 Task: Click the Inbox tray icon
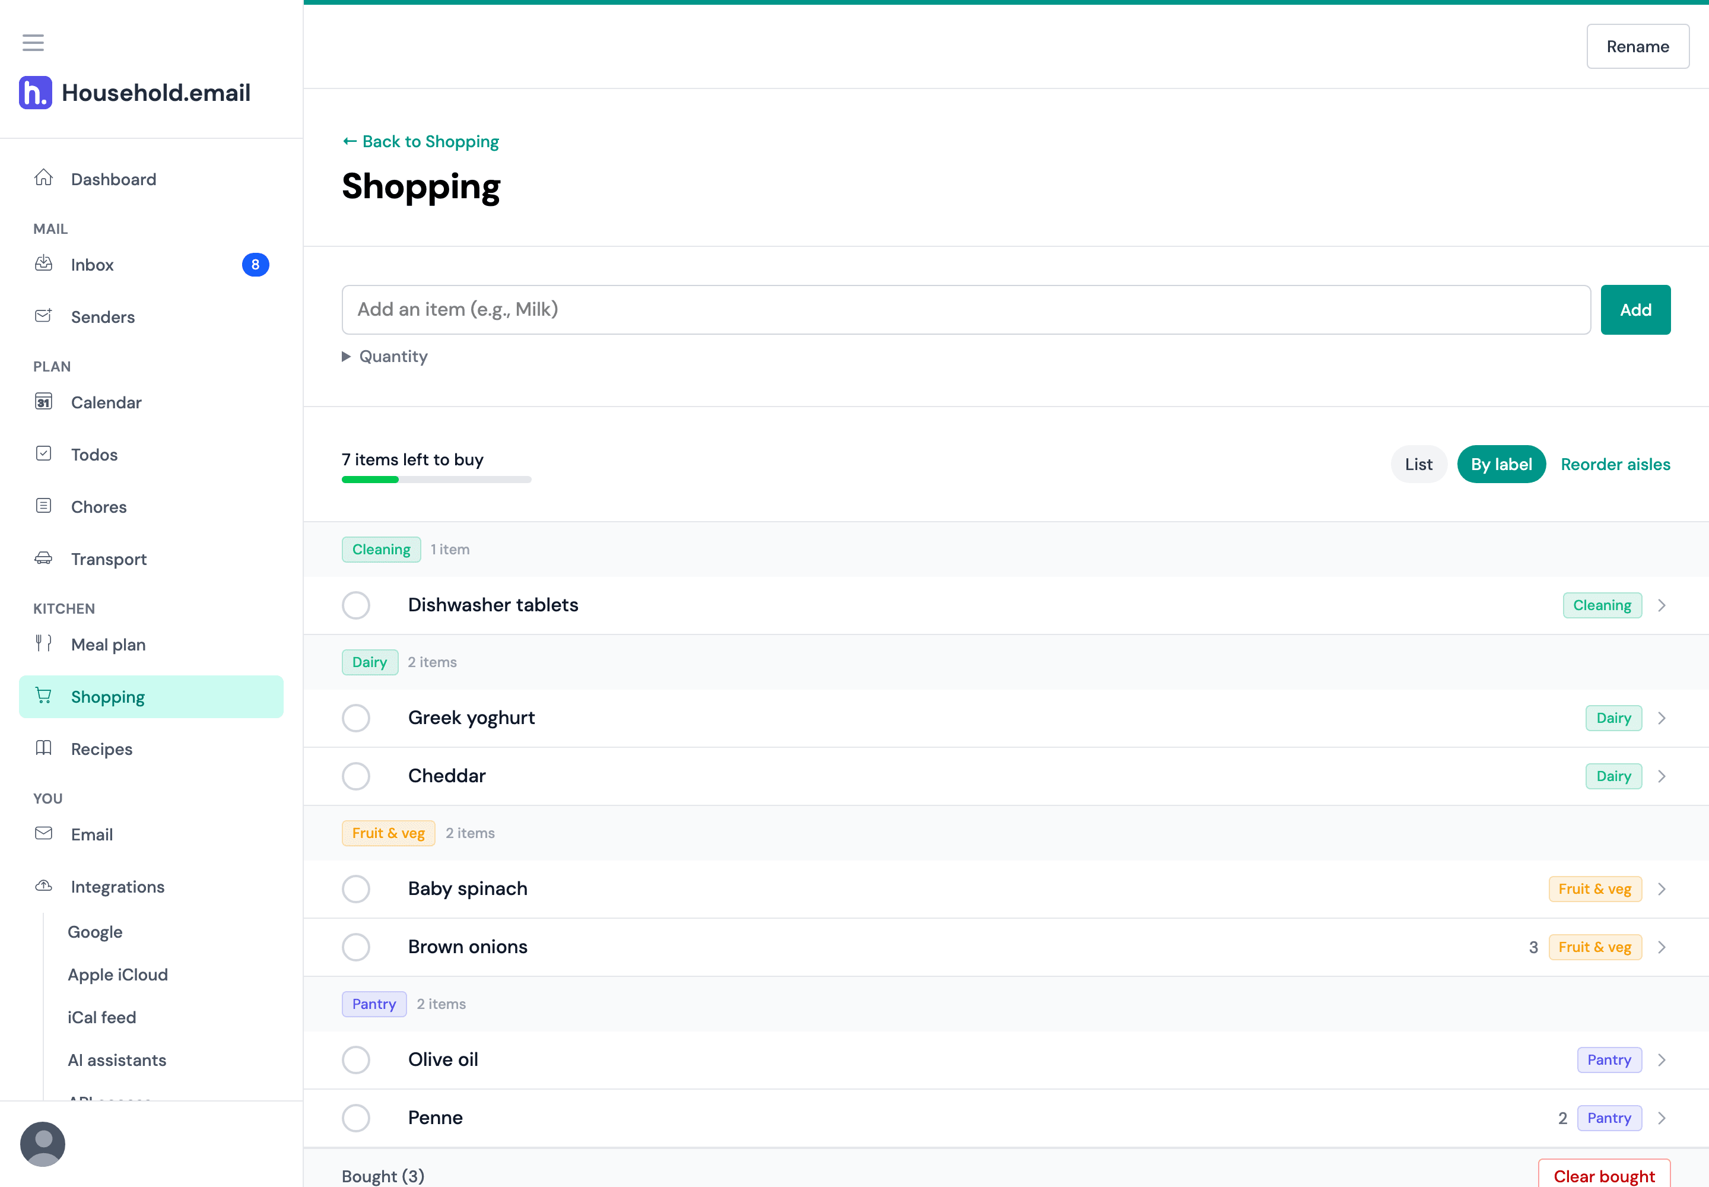coord(44,264)
